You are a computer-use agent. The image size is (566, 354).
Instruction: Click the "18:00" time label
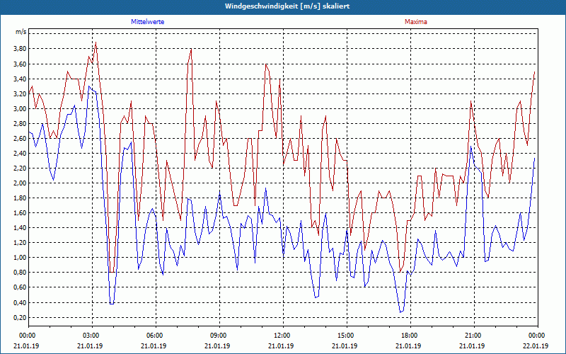tap(410, 336)
